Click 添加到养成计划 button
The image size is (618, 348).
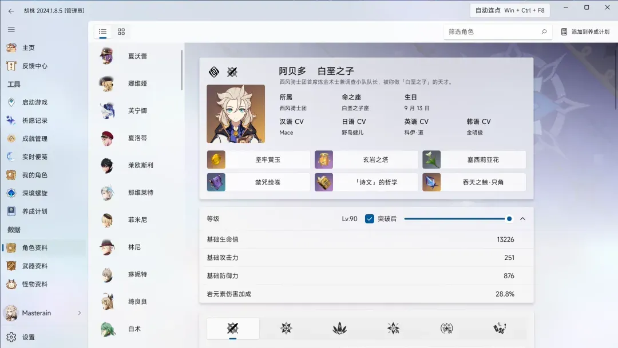click(x=585, y=32)
